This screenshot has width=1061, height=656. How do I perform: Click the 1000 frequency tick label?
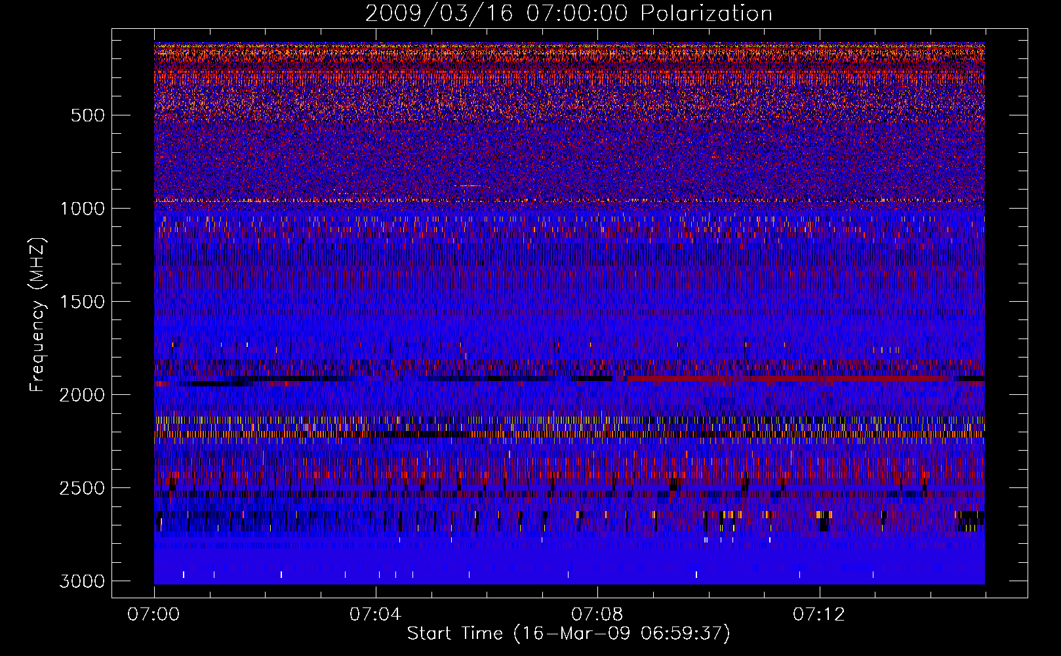pos(82,209)
